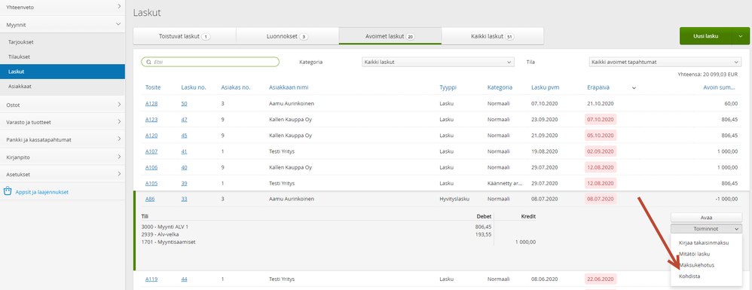Sort by Kategoria column header

click(x=500, y=87)
